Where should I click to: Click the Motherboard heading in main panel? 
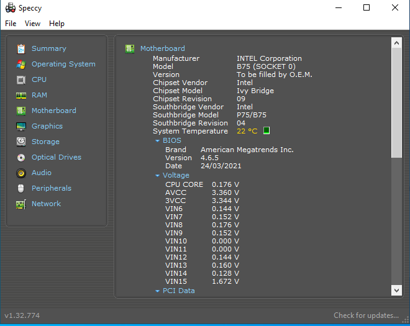tap(163, 48)
